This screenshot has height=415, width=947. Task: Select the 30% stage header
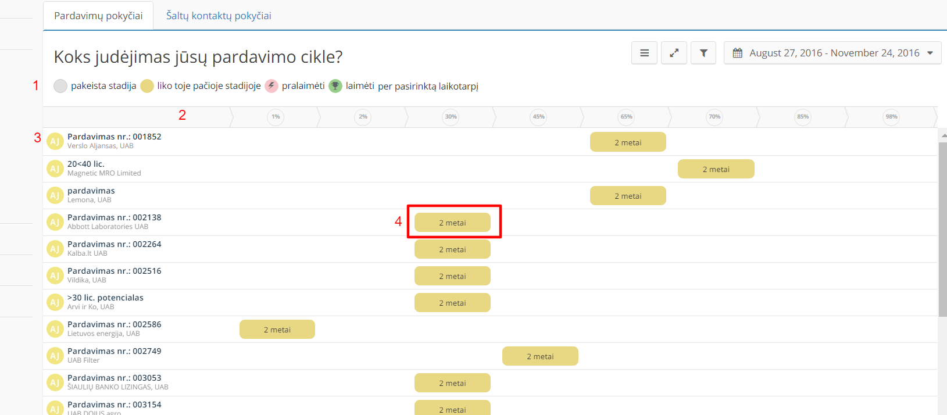pyautogui.click(x=451, y=117)
